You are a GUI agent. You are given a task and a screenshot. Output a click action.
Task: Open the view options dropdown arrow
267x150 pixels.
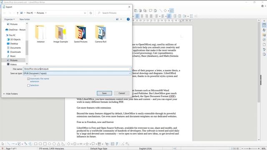pos(121,19)
